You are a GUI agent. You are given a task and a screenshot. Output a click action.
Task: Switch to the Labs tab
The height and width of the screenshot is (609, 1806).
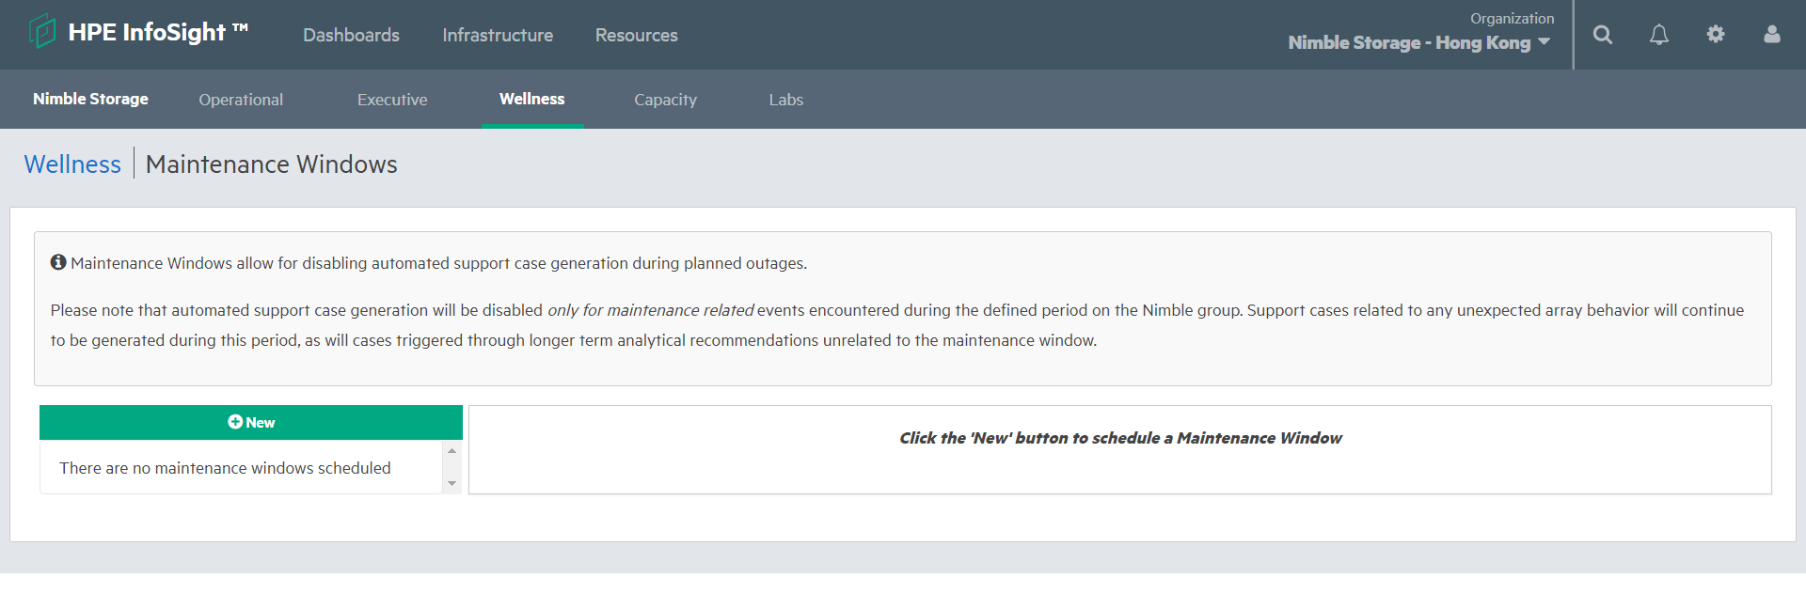(x=785, y=100)
